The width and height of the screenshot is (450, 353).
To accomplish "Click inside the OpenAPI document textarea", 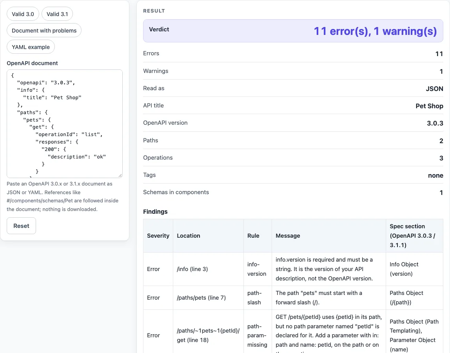I will click(65, 124).
